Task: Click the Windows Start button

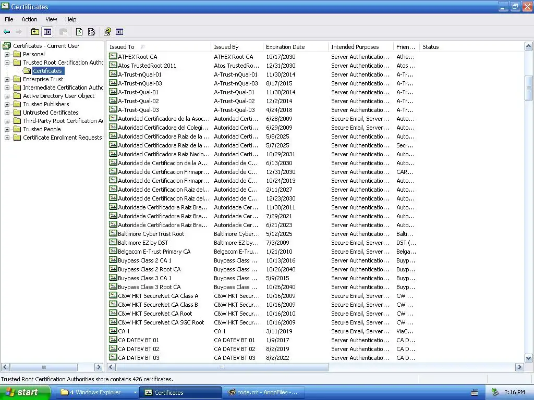Action: [x=25, y=392]
